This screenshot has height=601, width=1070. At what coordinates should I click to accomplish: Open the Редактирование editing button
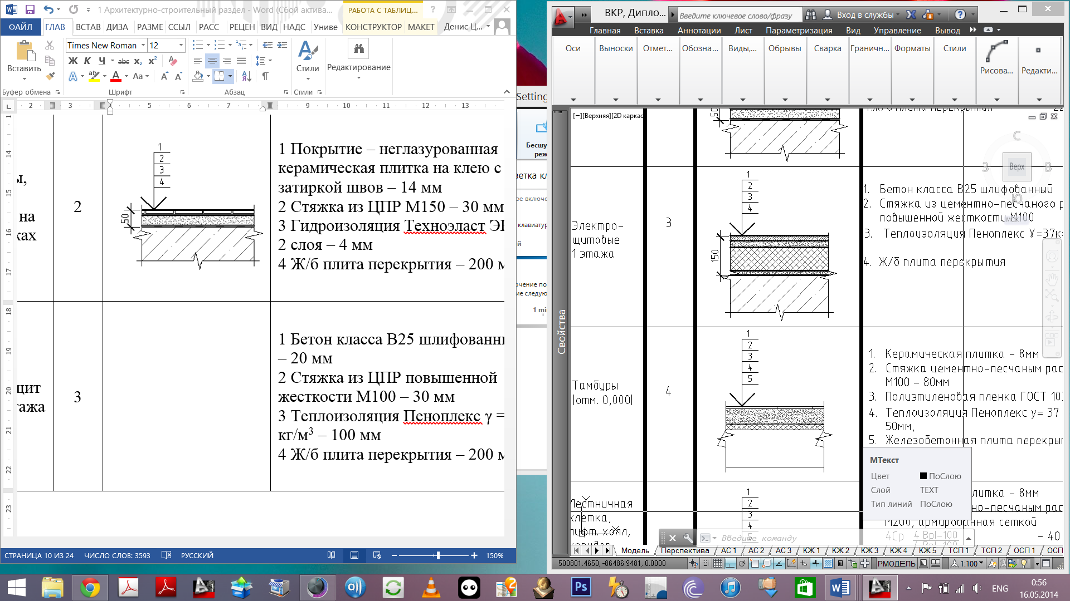pos(358,56)
